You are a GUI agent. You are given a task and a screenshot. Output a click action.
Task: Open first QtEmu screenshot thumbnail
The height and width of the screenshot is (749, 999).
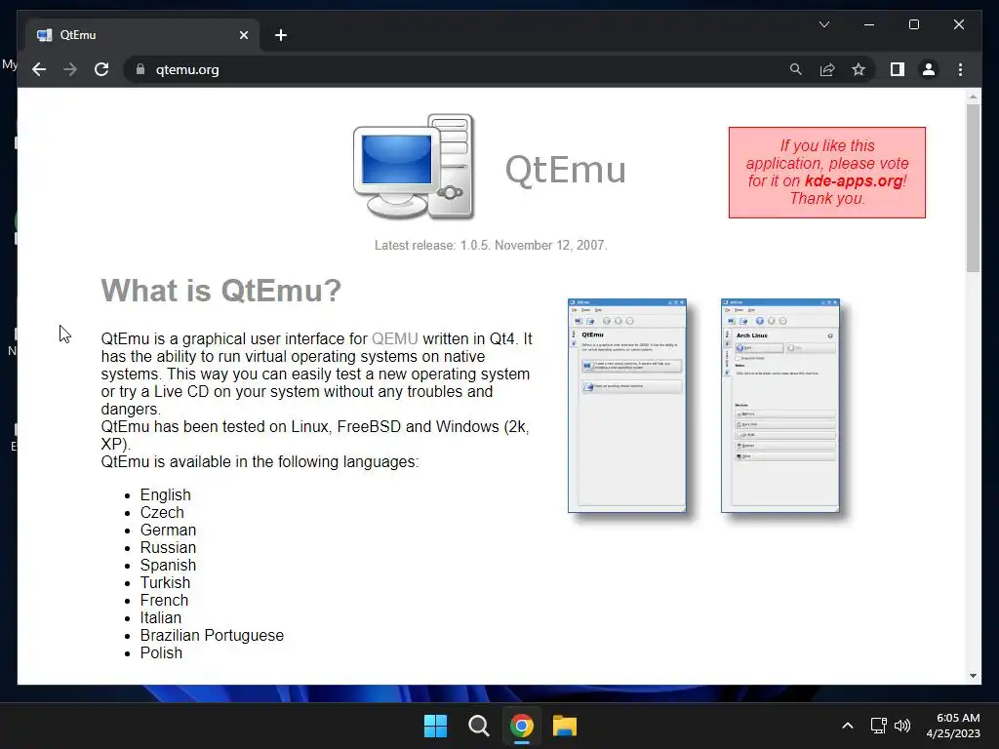click(x=627, y=406)
